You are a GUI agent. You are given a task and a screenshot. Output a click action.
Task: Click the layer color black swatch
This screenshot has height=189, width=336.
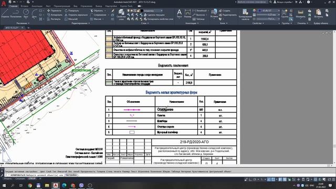pos(142,10)
